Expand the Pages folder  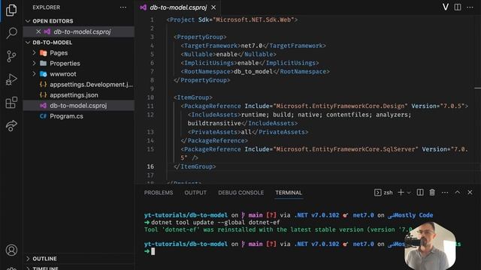pos(34,52)
